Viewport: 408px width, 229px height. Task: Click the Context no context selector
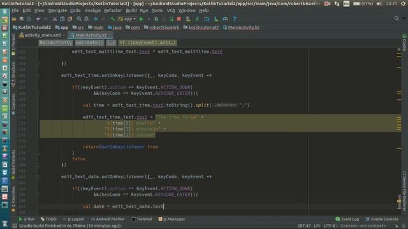pyautogui.click(x=363, y=226)
